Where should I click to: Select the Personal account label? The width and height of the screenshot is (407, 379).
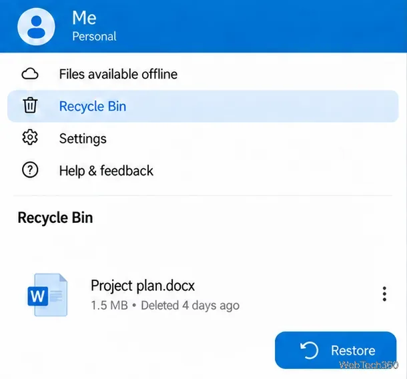(x=94, y=36)
